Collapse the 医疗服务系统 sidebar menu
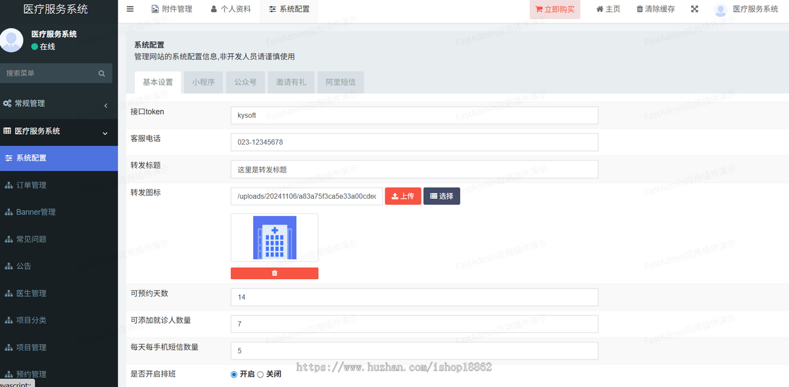Screen dimensions: 789x387 point(56,132)
